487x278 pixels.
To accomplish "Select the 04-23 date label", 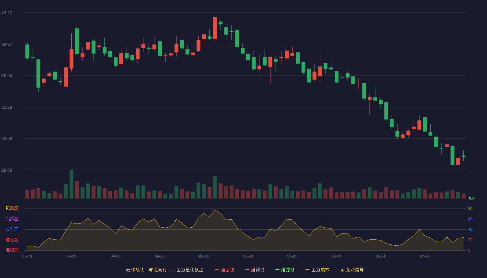I will coord(160,256).
